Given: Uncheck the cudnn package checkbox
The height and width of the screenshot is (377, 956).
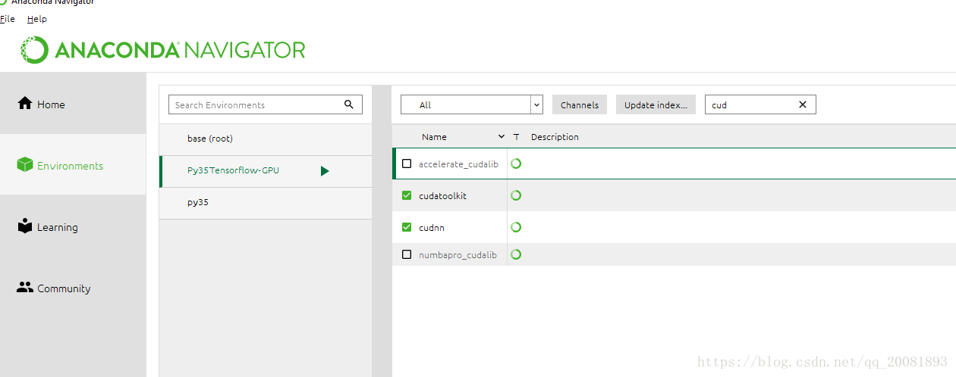Looking at the screenshot, I should pyautogui.click(x=407, y=227).
